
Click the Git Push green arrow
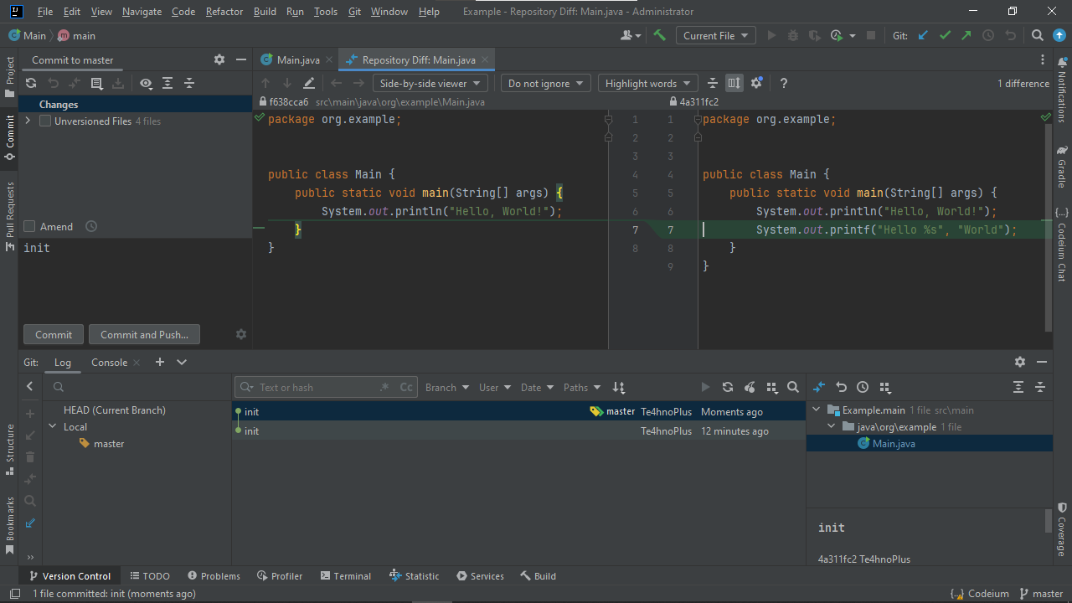966,35
